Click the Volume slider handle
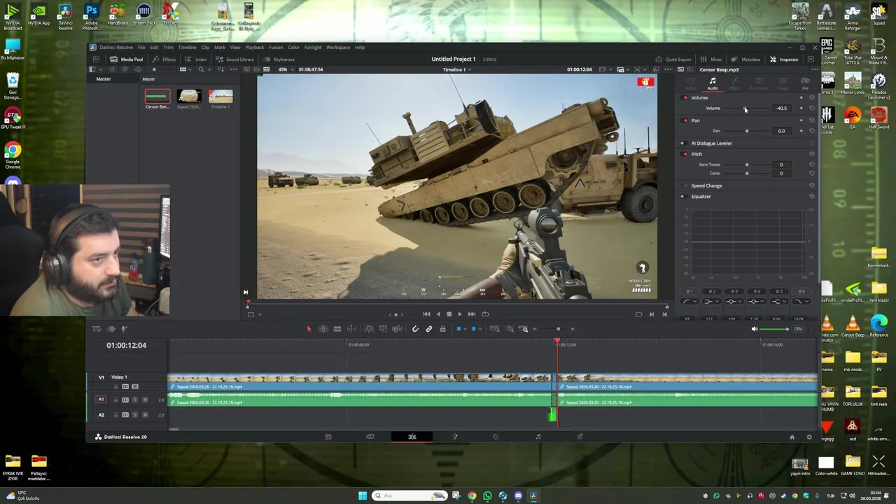Image resolution: width=896 pixels, height=504 pixels. 745,108
